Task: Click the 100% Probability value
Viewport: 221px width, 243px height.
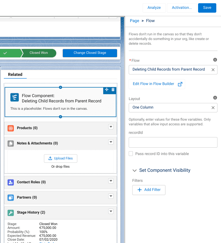Action: [43, 232]
